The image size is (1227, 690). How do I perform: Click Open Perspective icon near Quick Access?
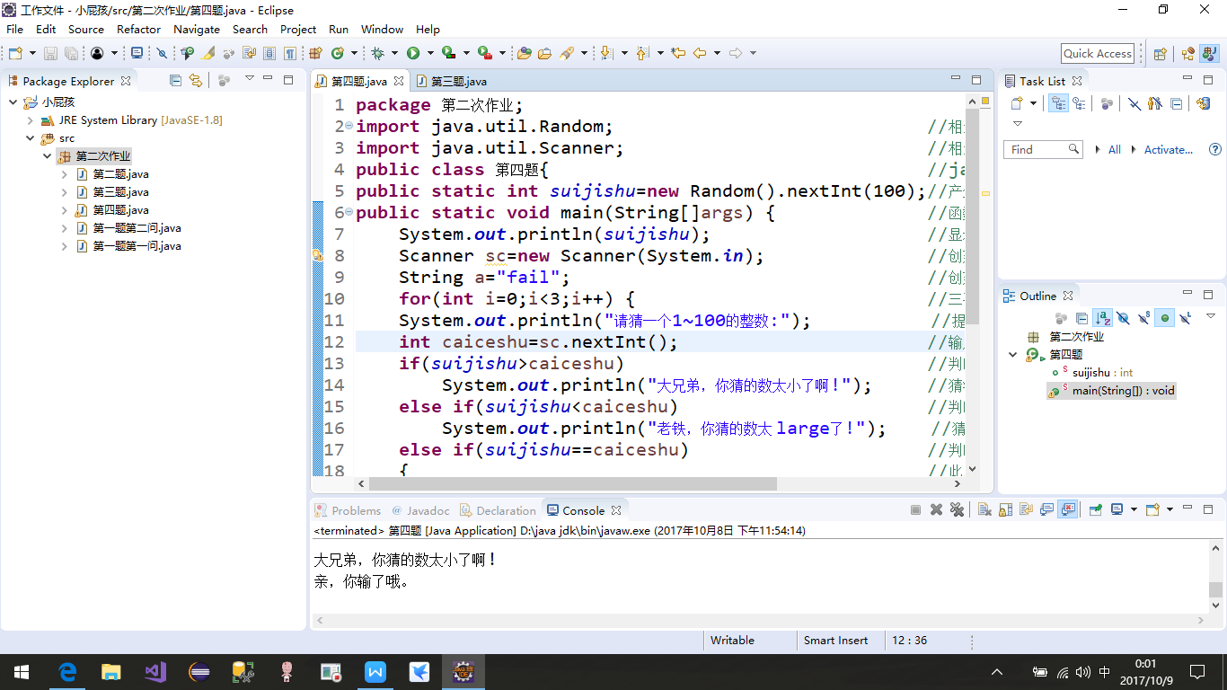tap(1160, 54)
